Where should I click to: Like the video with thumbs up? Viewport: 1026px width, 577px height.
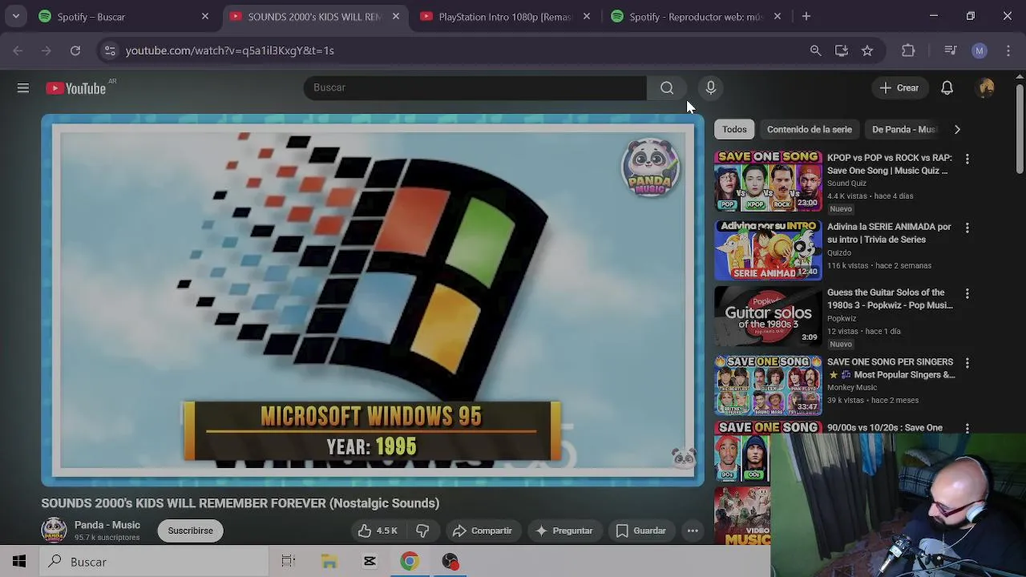(x=378, y=531)
